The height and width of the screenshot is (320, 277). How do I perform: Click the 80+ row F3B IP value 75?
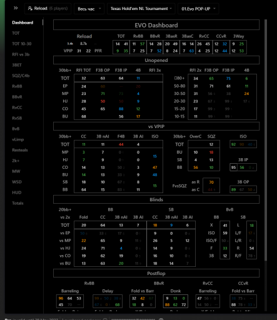pos(228,79)
